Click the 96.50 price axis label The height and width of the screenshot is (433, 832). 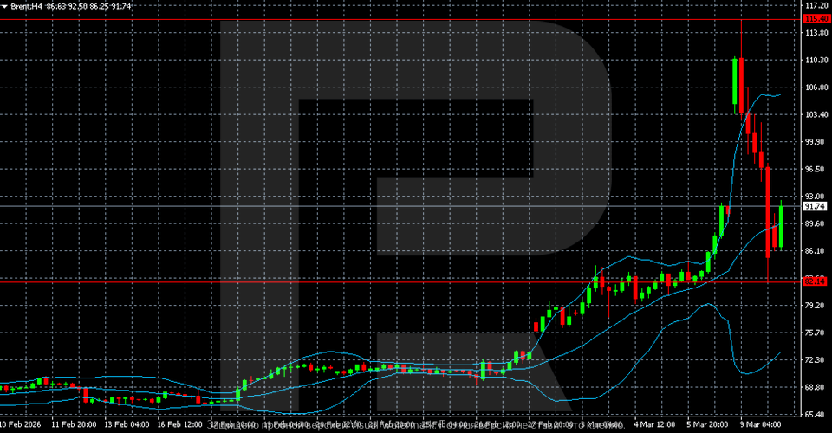816,169
